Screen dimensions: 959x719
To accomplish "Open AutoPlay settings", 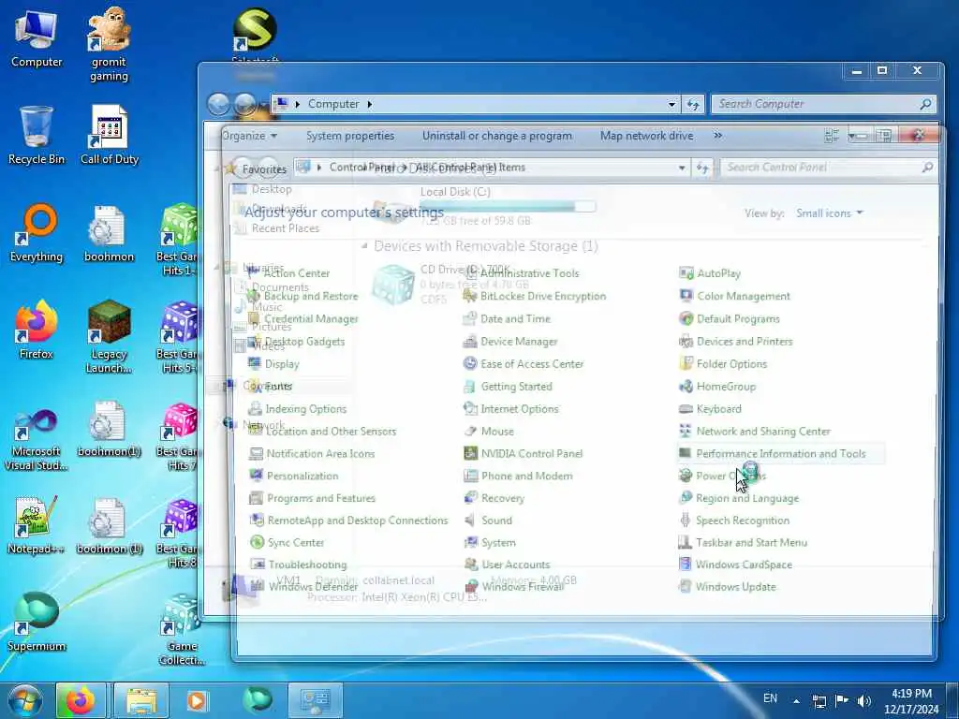I will (710, 273).
